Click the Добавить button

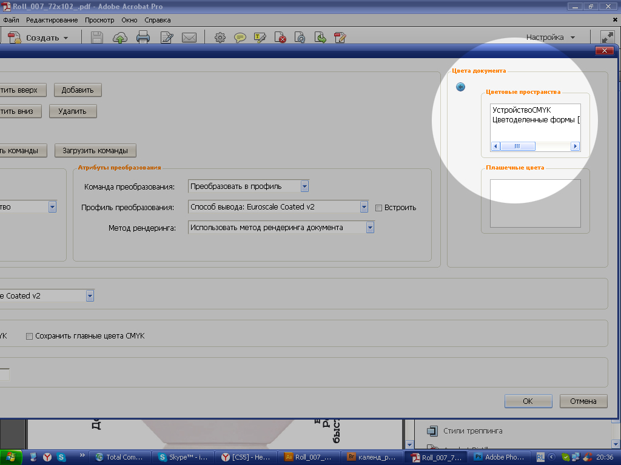pyautogui.click(x=78, y=90)
